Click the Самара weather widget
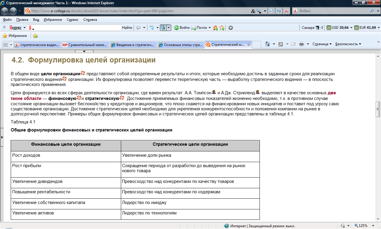 [x=312, y=28]
